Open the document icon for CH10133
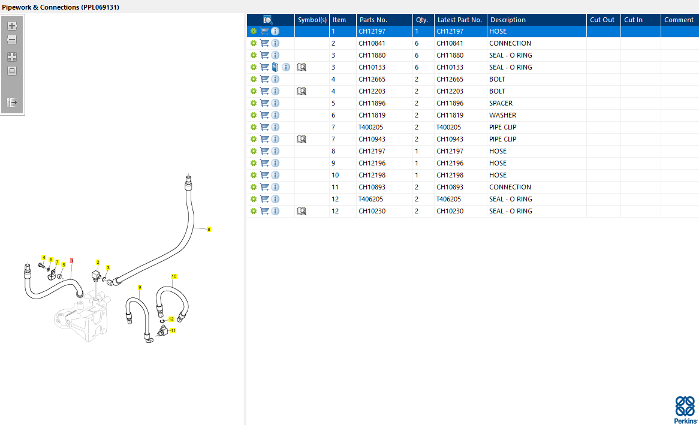699x425 pixels. point(275,67)
